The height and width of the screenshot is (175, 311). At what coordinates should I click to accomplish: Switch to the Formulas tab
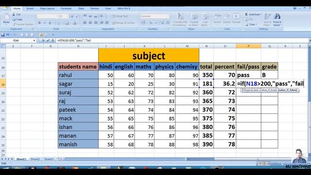(x=66, y=9)
